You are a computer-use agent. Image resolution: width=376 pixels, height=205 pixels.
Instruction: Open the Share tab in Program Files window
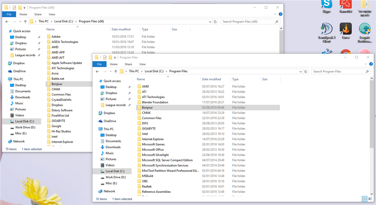[x=128, y=64]
